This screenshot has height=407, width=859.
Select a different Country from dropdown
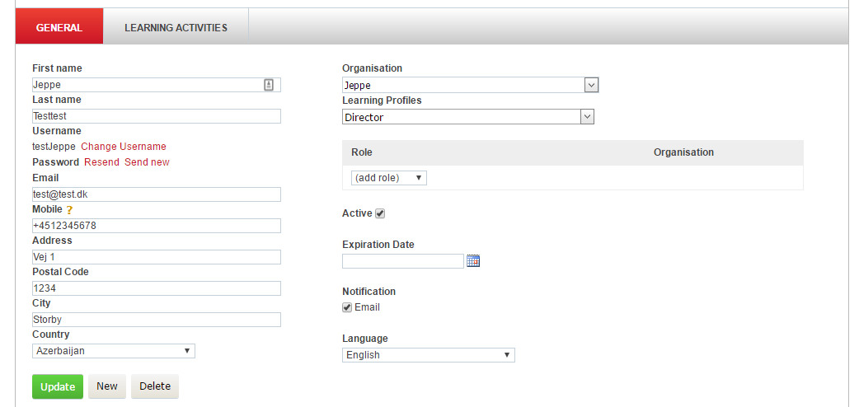click(x=114, y=351)
